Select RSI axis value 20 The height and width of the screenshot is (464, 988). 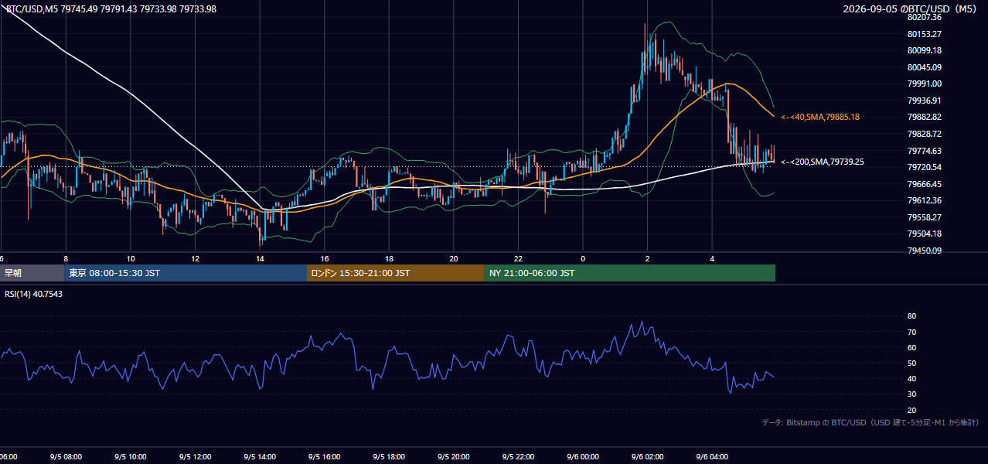point(911,410)
